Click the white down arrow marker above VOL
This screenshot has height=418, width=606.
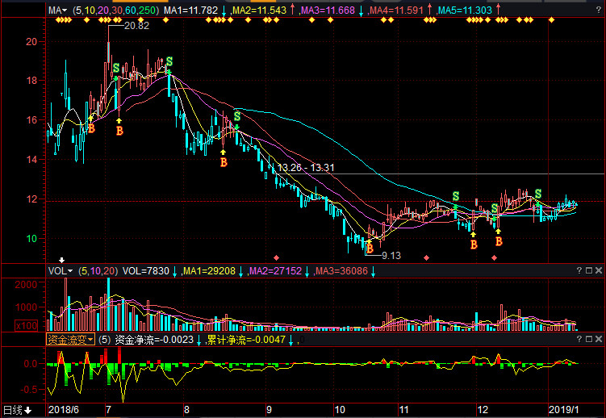click(72, 259)
